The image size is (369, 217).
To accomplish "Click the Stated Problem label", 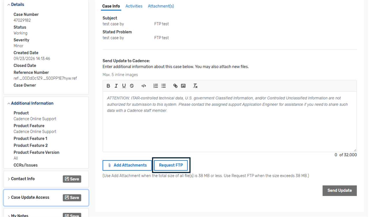I will (117, 32).
